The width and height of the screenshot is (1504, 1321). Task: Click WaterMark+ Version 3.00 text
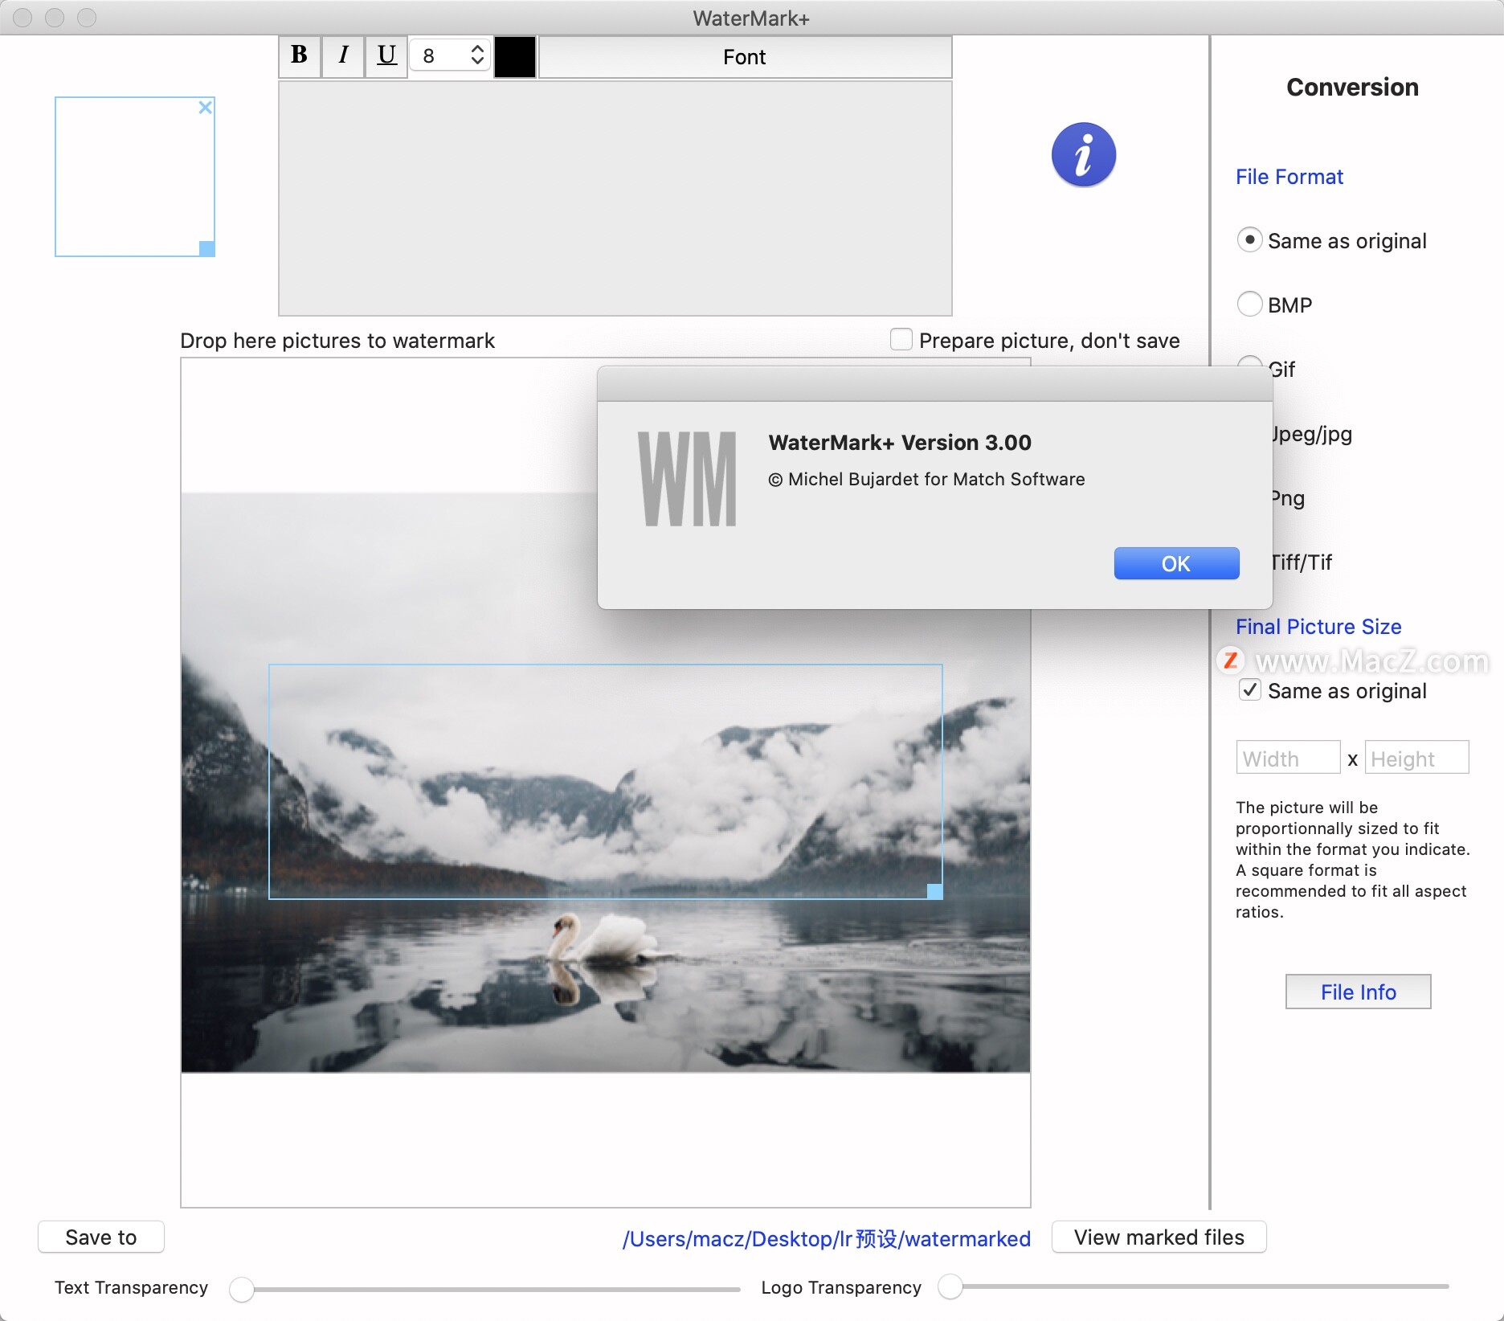pos(900,443)
